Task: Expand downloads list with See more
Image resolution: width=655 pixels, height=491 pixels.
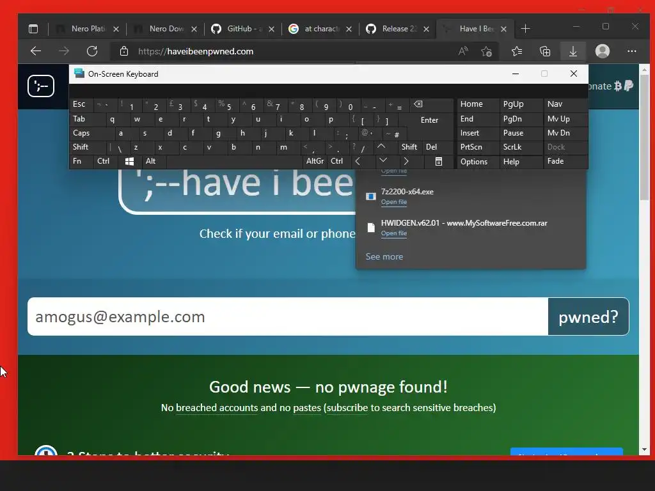Action: (x=384, y=257)
